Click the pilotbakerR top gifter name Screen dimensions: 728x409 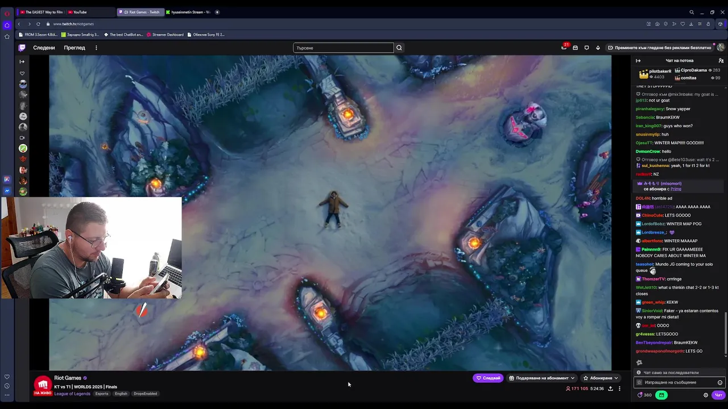coord(660,71)
